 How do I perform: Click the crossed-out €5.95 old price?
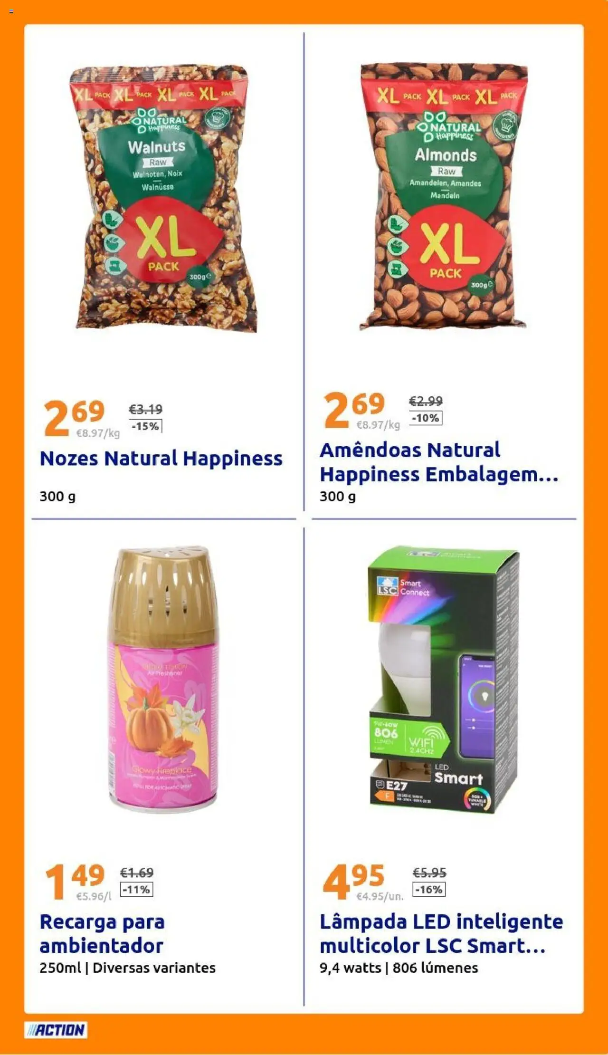(429, 873)
